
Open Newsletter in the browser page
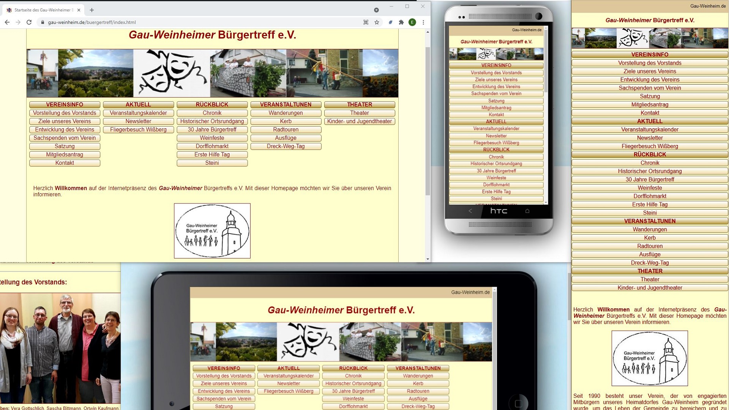click(x=138, y=121)
